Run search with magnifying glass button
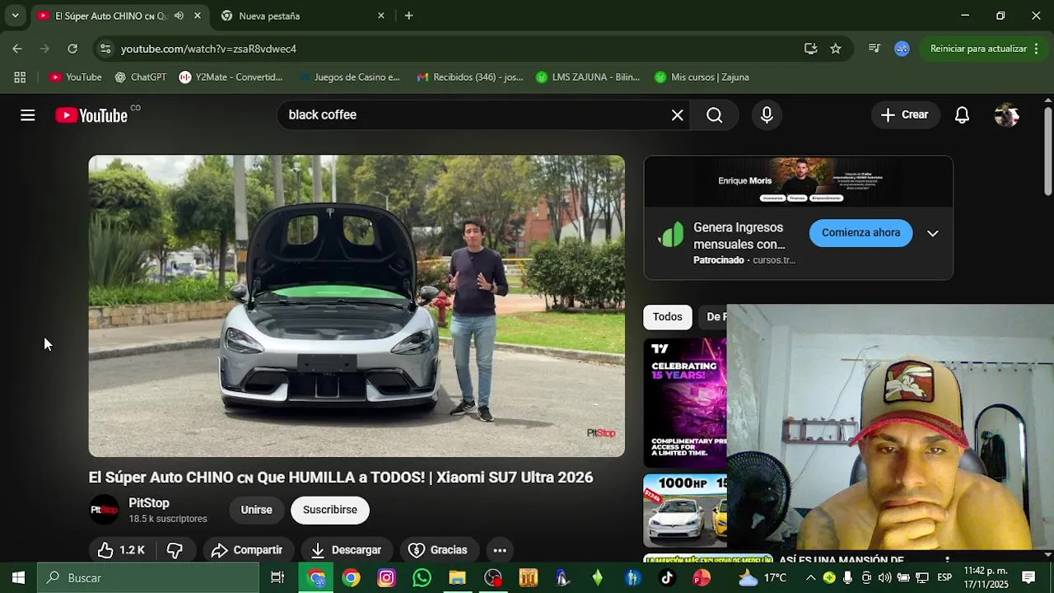 (x=715, y=115)
